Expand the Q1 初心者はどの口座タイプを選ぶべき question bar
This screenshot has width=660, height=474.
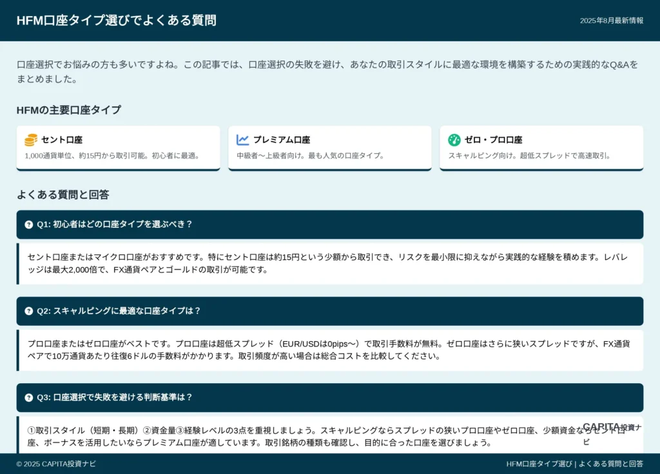click(330, 225)
